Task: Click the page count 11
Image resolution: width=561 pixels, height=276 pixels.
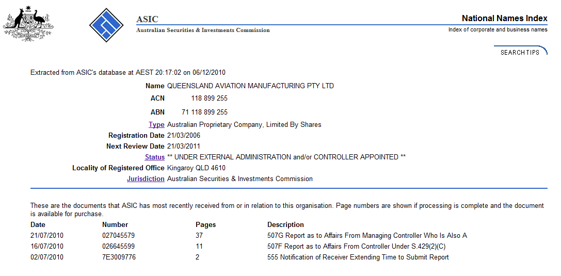Action: click(199, 246)
